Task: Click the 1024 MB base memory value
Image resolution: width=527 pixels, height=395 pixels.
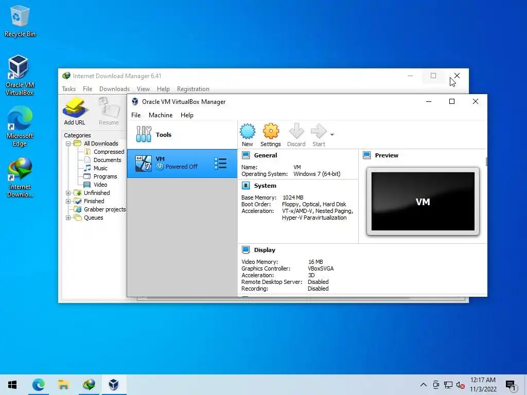Action: pos(293,197)
